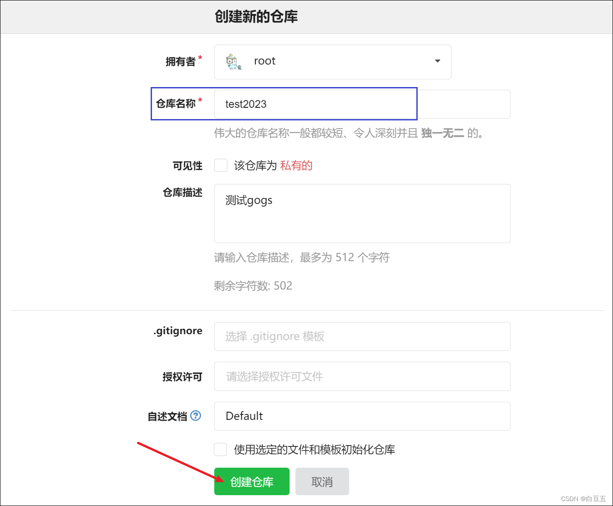613x506 pixels.
Task: Click the 使用选定的文件和模板初始化仓库 label
Action: 314,450
